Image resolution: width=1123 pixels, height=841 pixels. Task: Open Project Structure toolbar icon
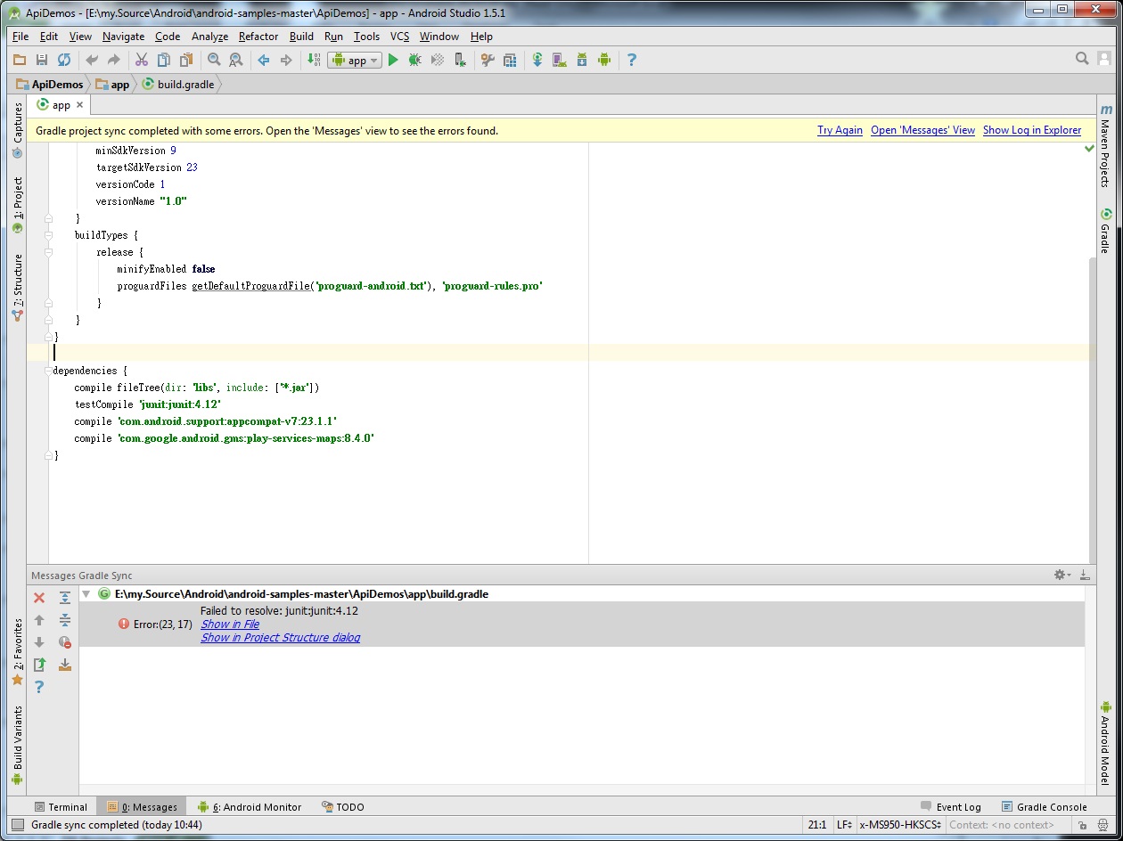tap(510, 60)
